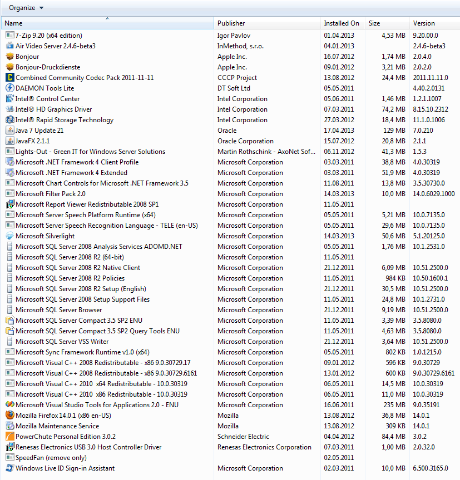Screen dimensions: 460x480
Task: Select Microsoft Server Speech Recognition Language TELE entry
Action: [x=107, y=226]
